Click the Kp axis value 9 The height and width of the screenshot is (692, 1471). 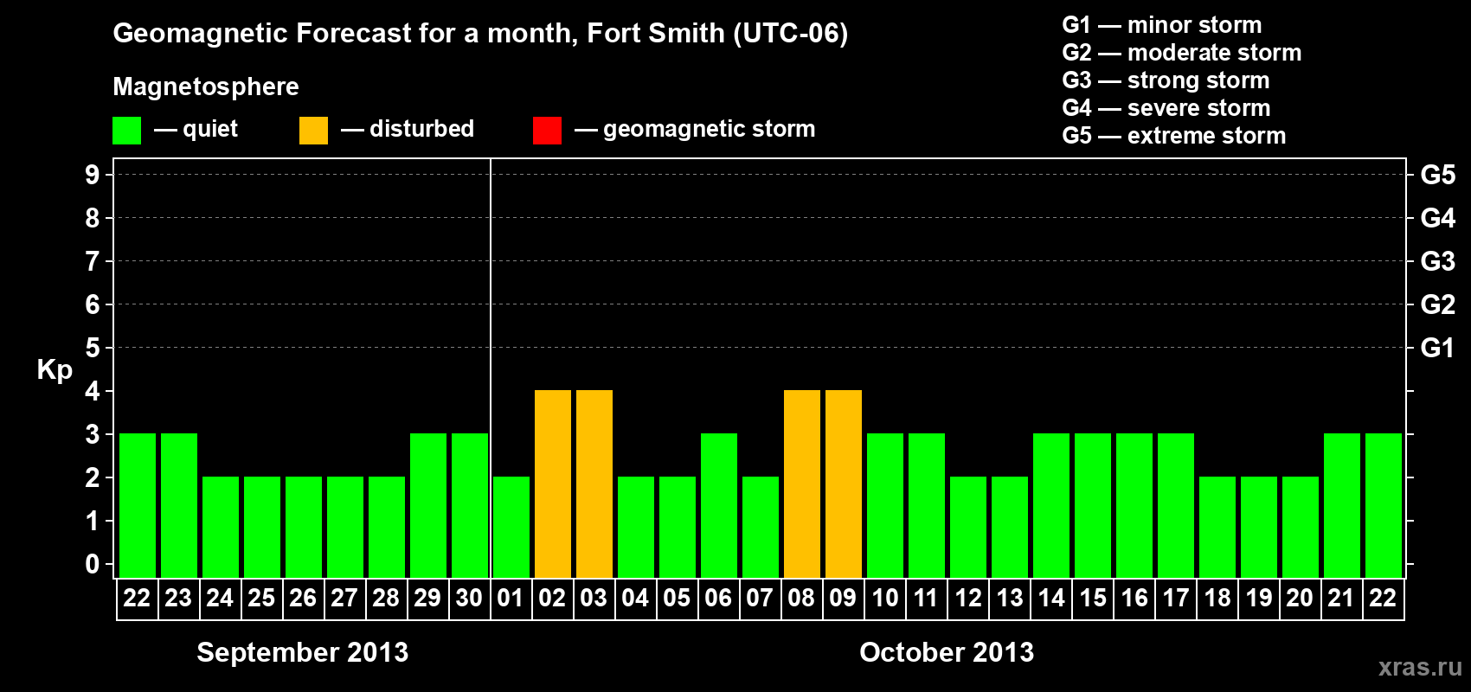[93, 175]
